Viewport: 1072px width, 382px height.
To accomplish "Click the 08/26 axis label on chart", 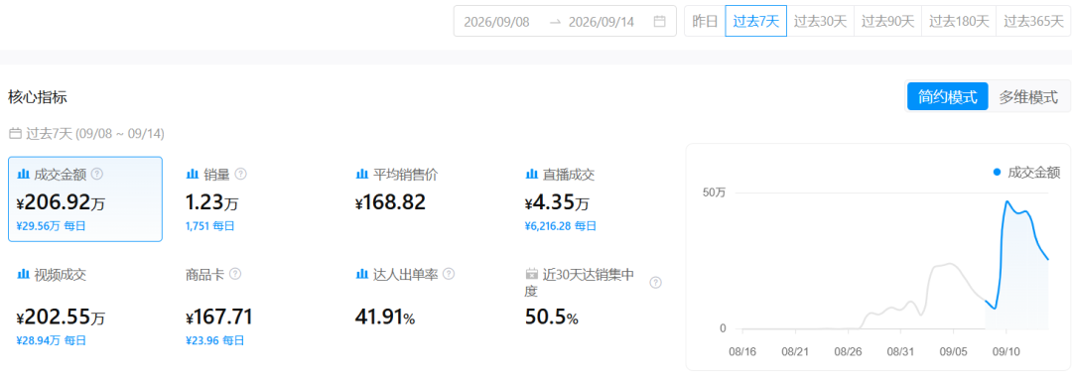I will [849, 352].
